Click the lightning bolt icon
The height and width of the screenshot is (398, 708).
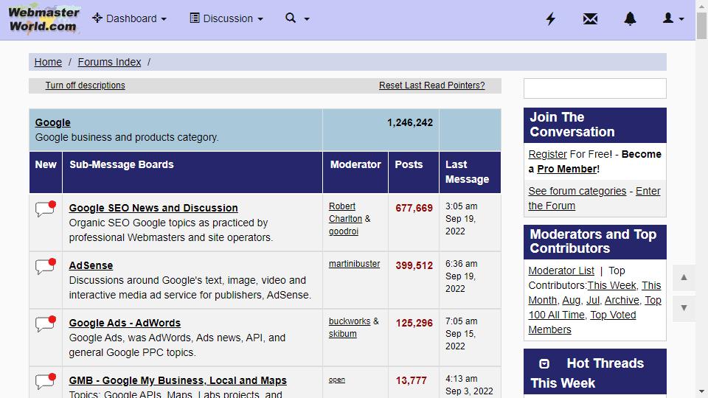click(x=550, y=18)
